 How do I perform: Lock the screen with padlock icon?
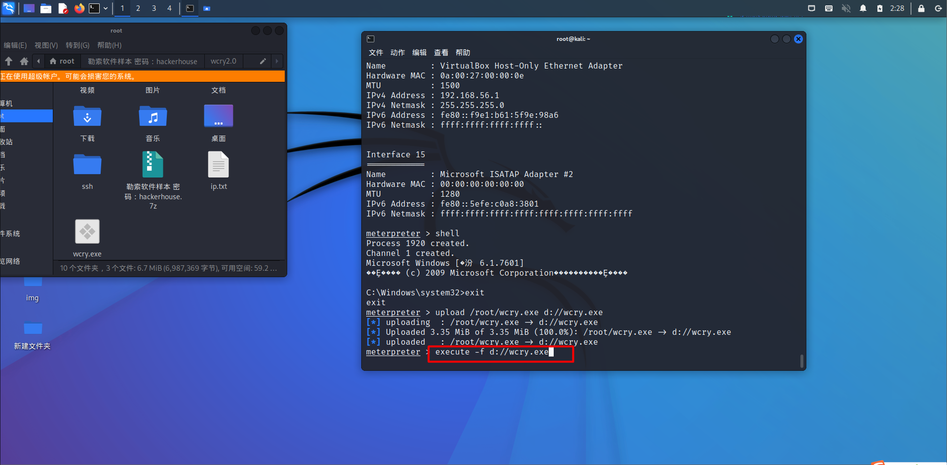(921, 8)
